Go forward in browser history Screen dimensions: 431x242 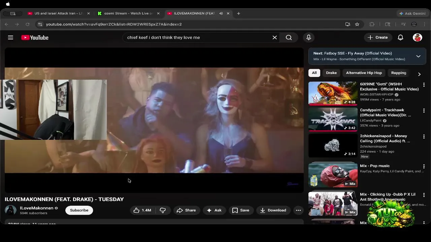[x=17, y=24]
